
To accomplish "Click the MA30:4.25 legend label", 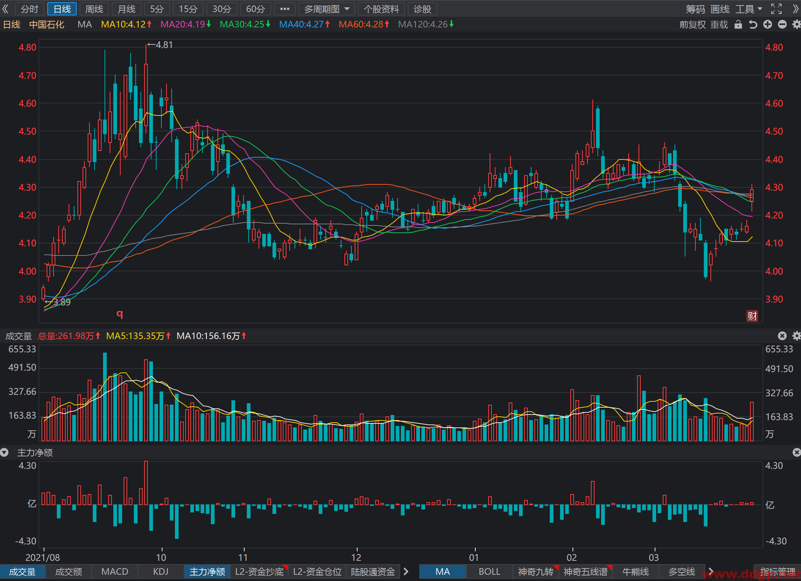I will coord(245,25).
